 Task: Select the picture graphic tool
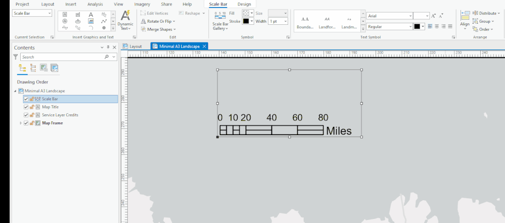click(91, 21)
